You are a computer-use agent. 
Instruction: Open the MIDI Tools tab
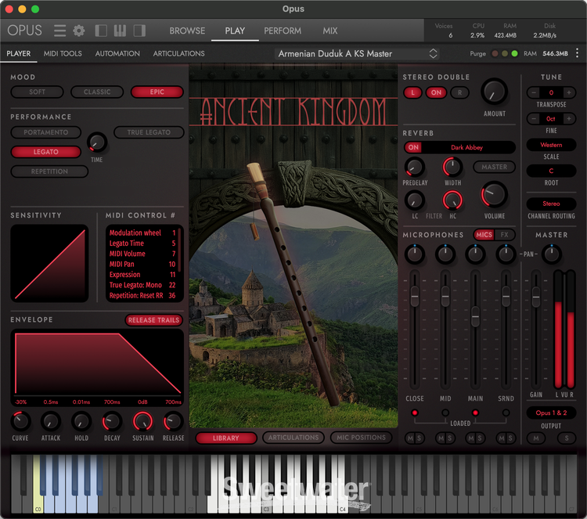click(x=63, y=53)
